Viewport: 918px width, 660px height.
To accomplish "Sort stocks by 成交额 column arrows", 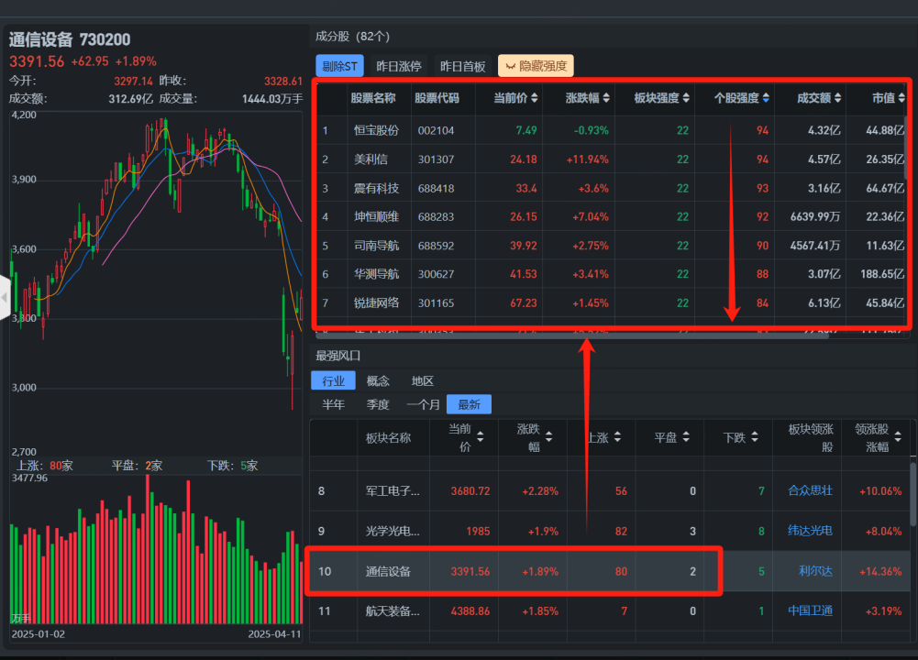I will pos(838,98).
